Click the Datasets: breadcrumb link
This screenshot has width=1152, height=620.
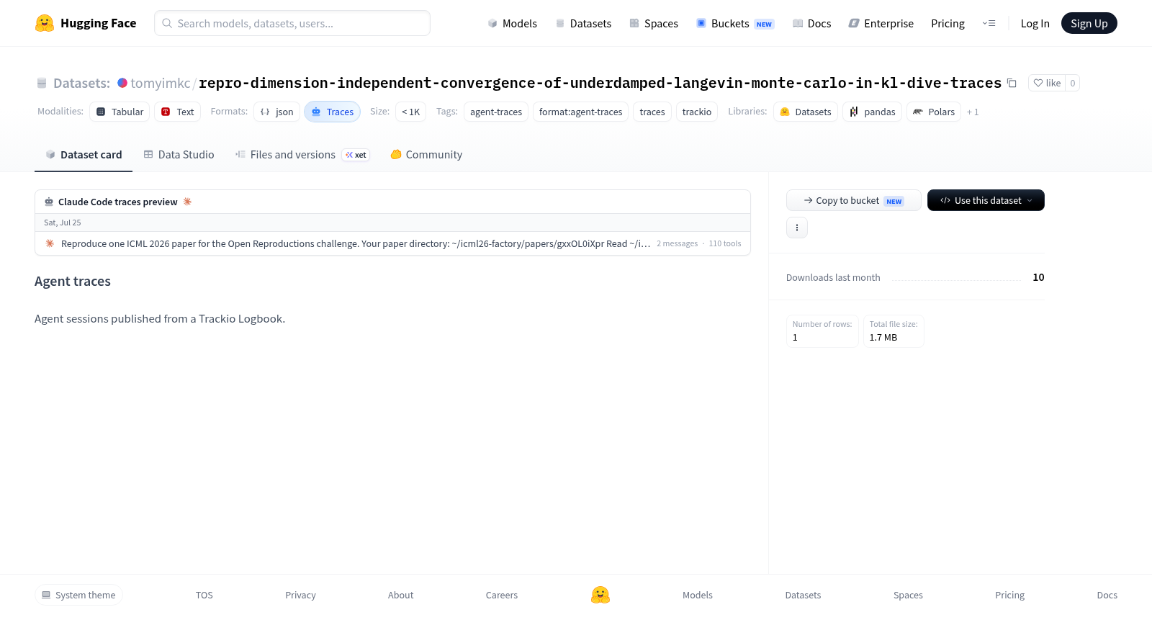click(x=81, y=83)
